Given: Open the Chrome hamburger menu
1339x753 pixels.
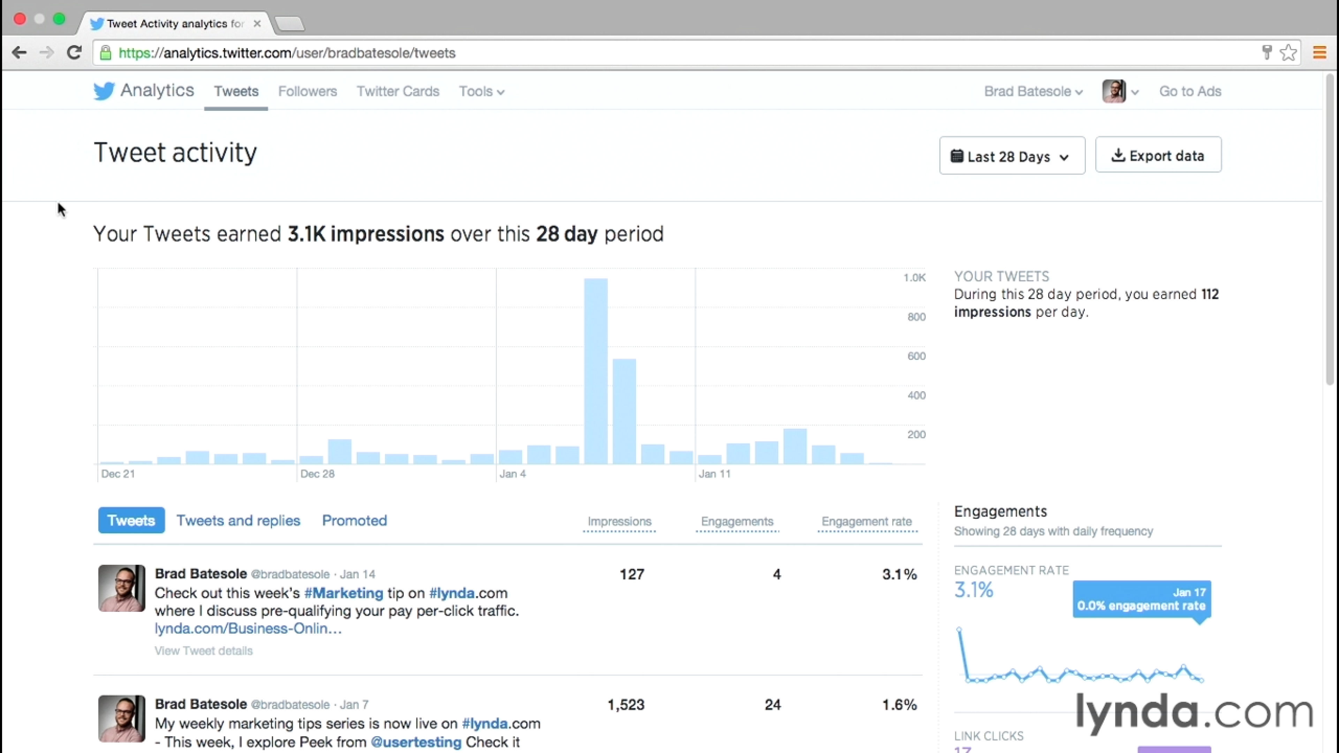Looking at the screenshot, I should tap(1319, 53).
